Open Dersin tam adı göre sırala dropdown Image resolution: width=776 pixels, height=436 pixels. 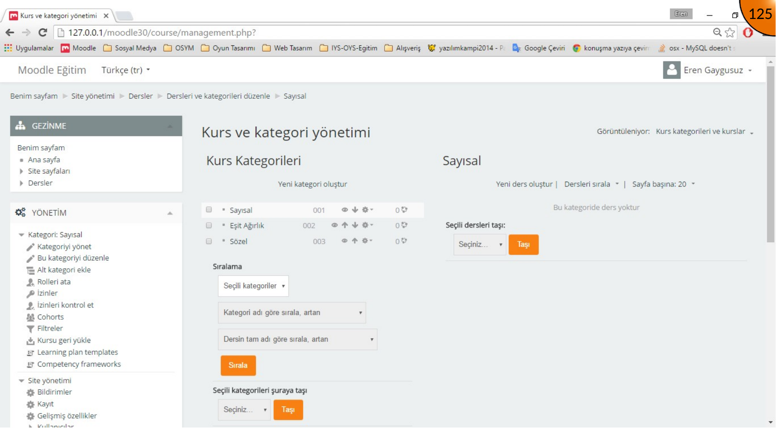(297, 340)
